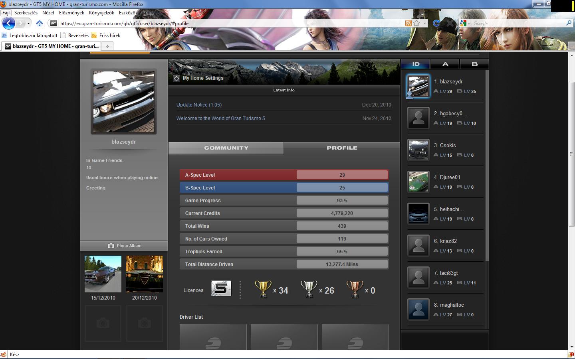Viewport: 575px width, 359px height.
Task: Select the silver trophy icon
Action: click(x=309, y=289)
